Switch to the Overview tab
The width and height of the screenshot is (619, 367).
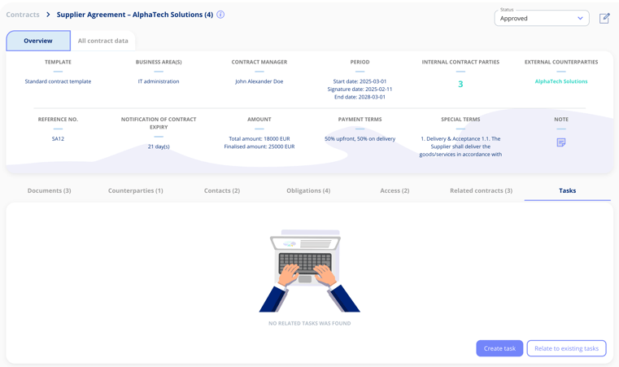click(38, 41)
